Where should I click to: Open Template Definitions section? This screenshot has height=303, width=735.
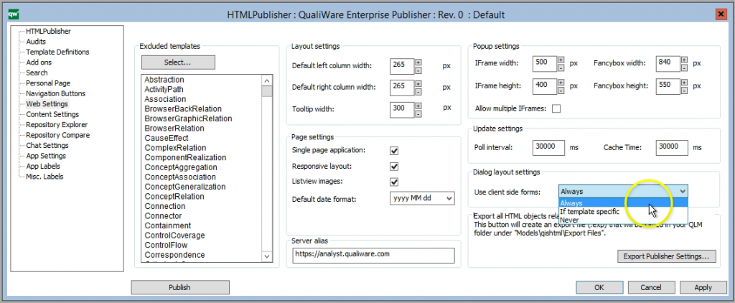(x=57, y=52)
